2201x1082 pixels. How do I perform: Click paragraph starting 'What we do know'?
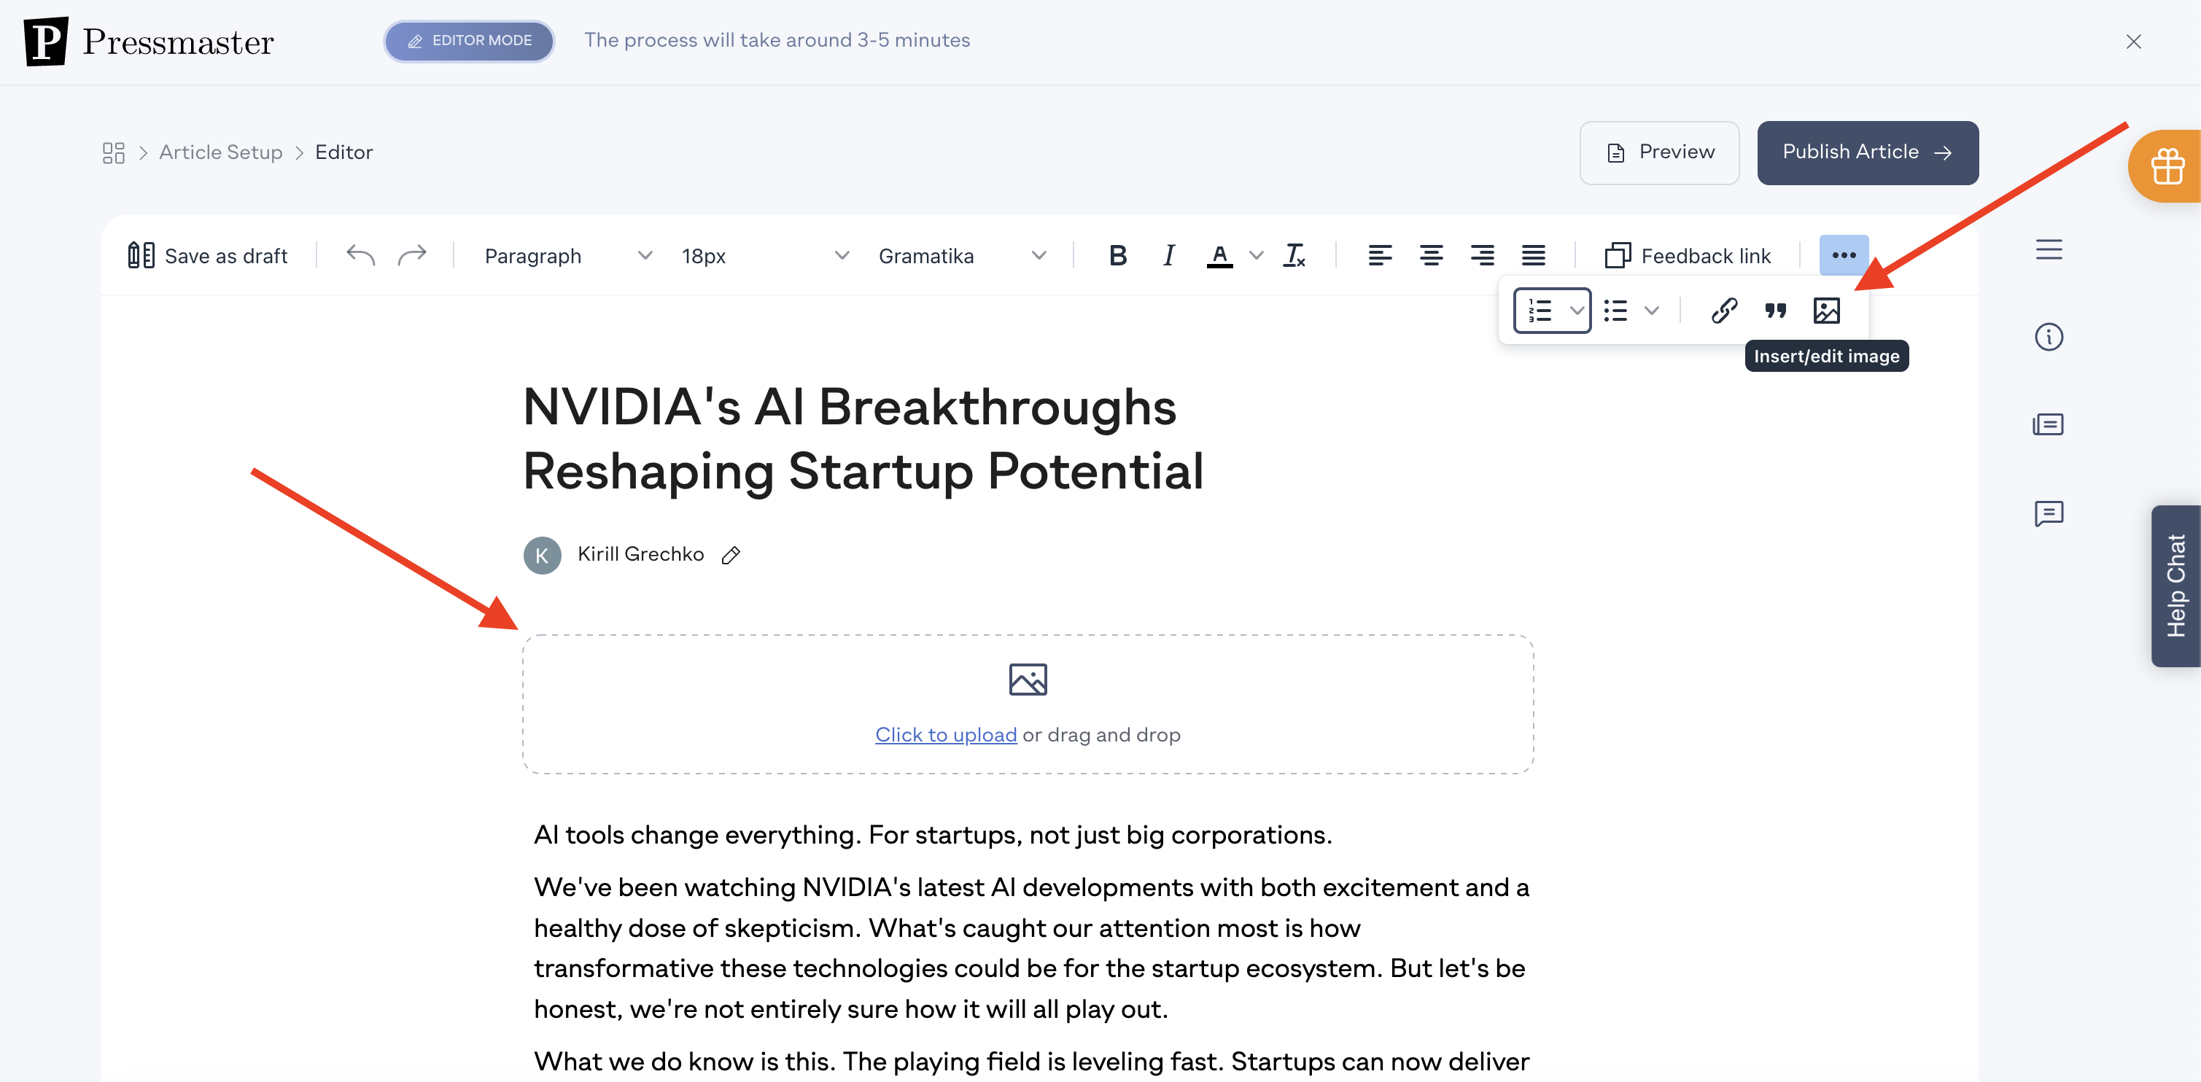tap(1032, 1062)
